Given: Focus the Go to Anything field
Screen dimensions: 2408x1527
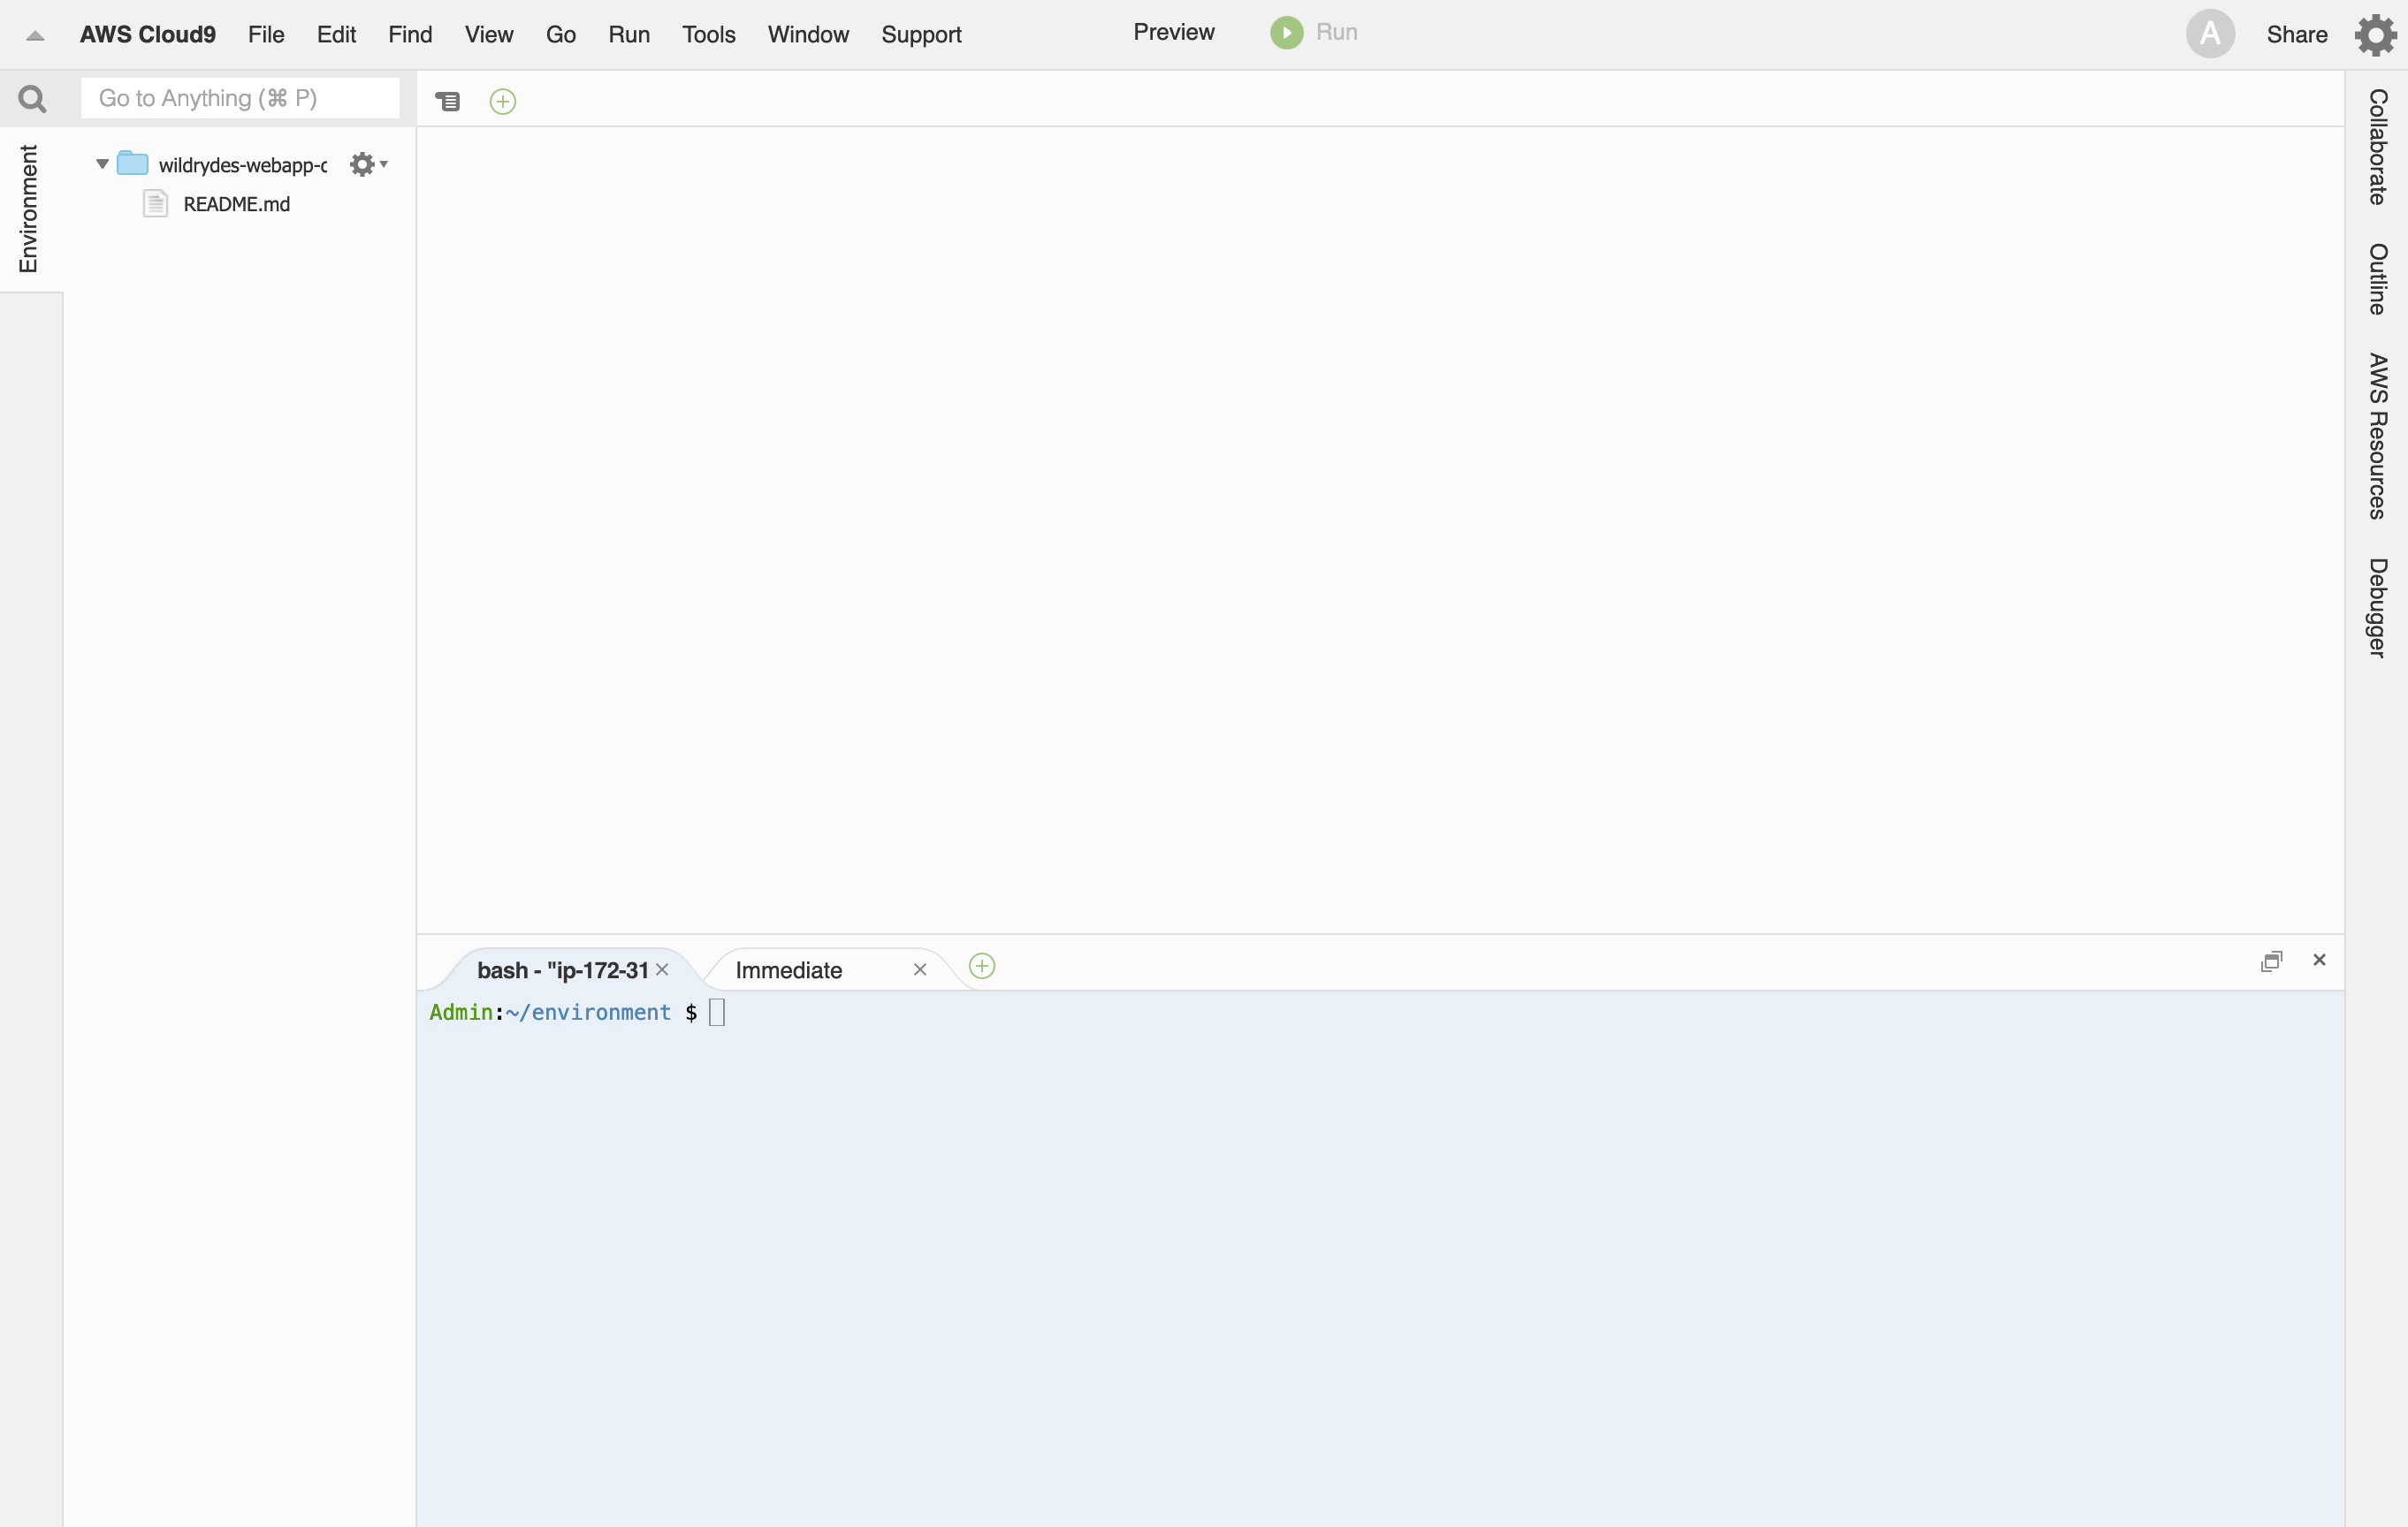Looking at the screenshot, I should 240,98.
